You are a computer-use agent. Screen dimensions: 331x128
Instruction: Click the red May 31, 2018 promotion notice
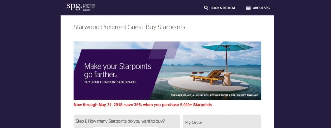tap(143, 105)
